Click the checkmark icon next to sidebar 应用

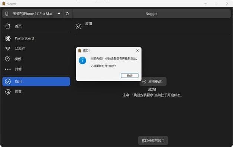coord(8,82)
